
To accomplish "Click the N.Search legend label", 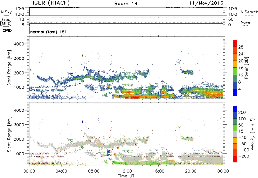I will coord(249,12).
